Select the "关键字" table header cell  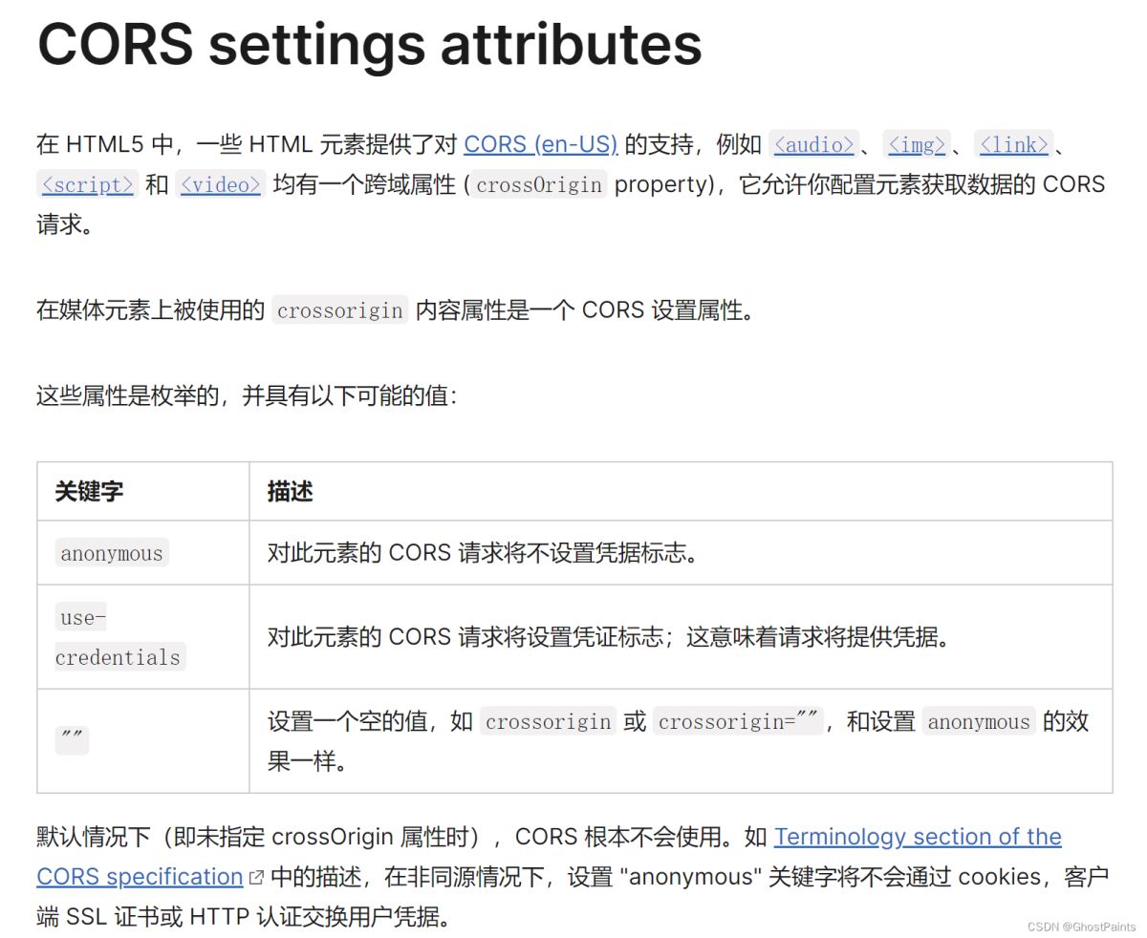143,492
